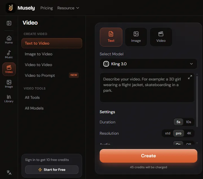203x179 pixels.
Task: Choose pro resolution
Action: [x=178, y=133]
